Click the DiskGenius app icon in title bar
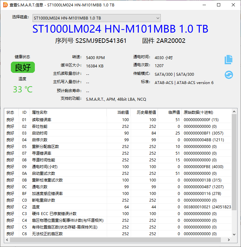 [x=5, y=5]
